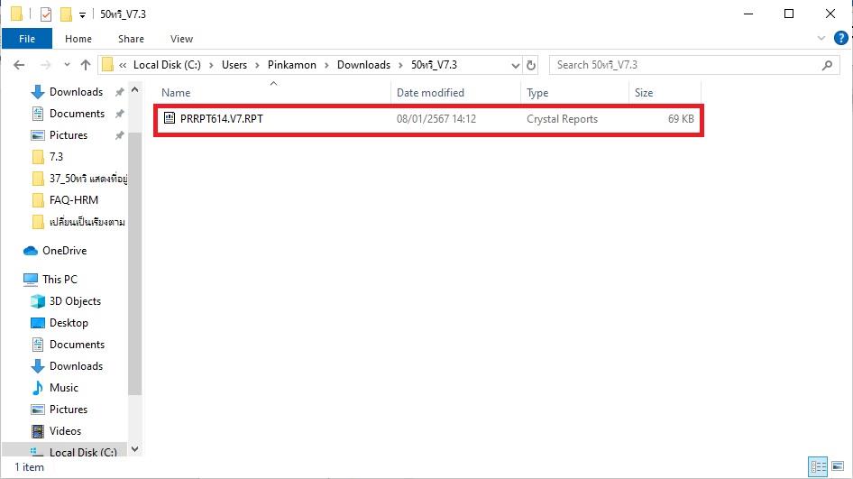Image resolution: width=853 pixels, height=479 pixels.
Task: Switch to Details view layout icon
Action: pyautogui.click(x=818, y=466)
